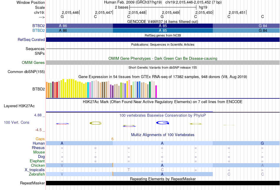Click position label 2,015,448 on ruler
280x190 pixels.
click(137, 12)
